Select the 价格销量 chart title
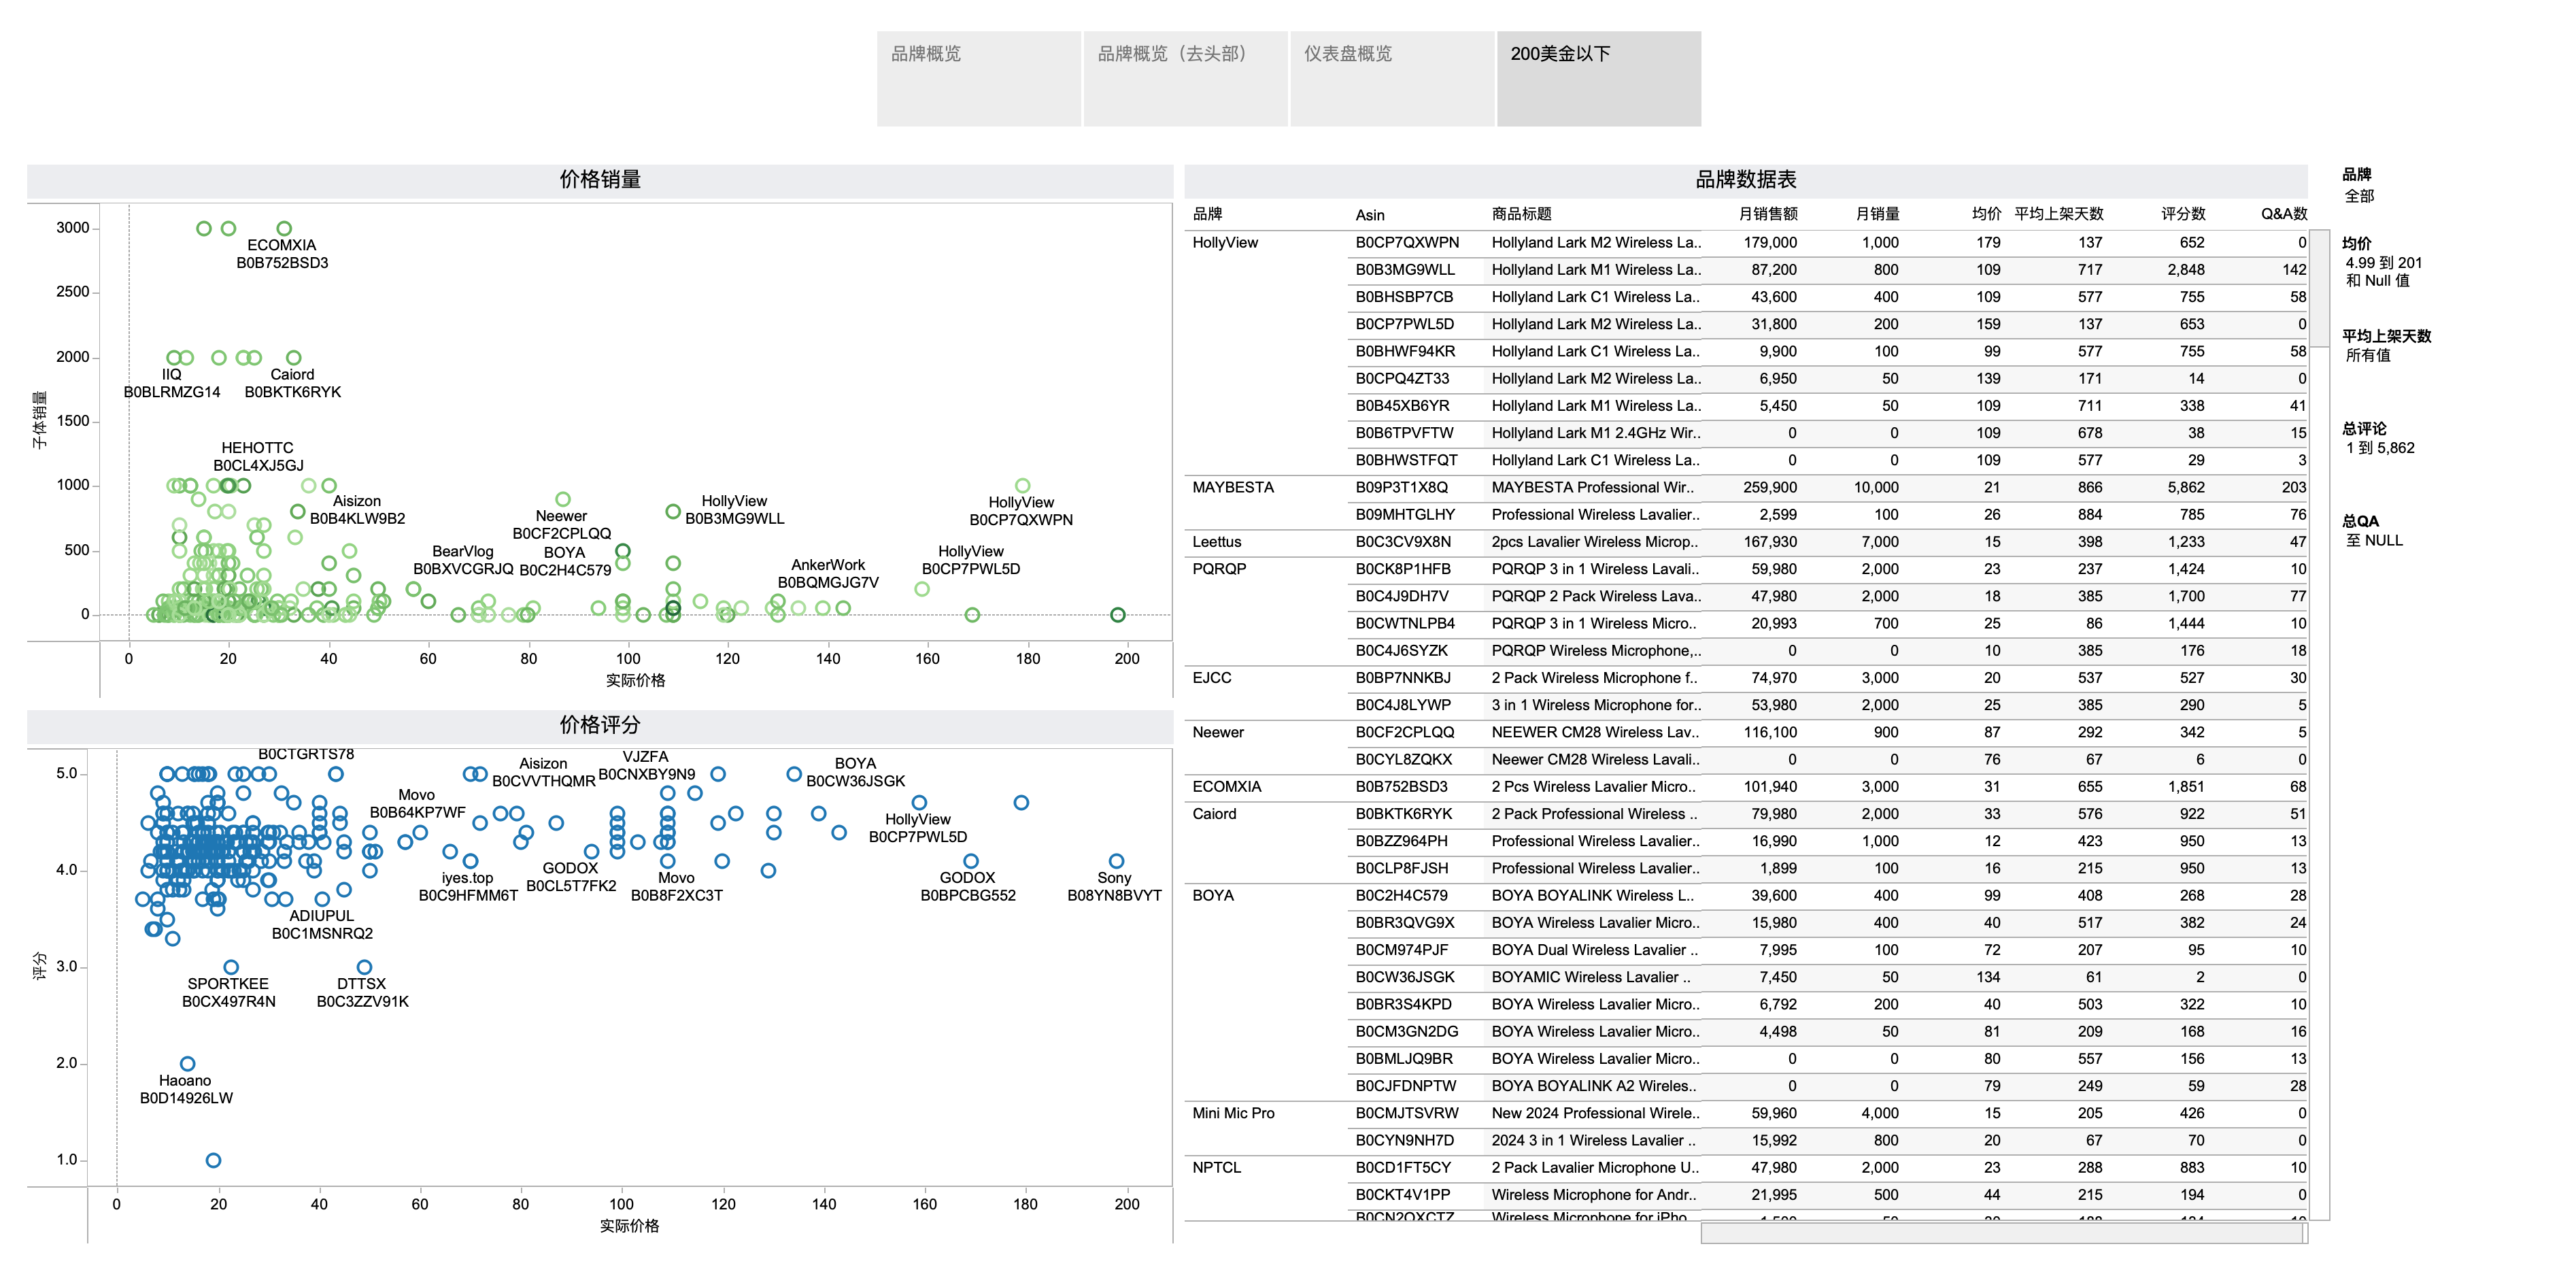Screen dimensions: 2576x1272 pos(600,179)
